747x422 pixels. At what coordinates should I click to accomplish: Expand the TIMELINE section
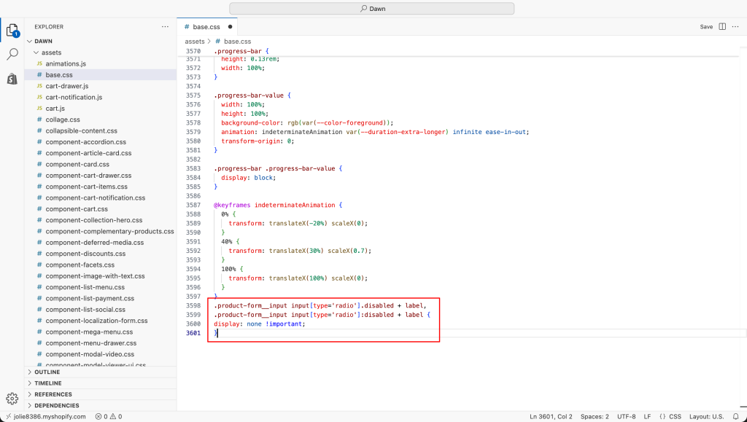tap(47, 383)
